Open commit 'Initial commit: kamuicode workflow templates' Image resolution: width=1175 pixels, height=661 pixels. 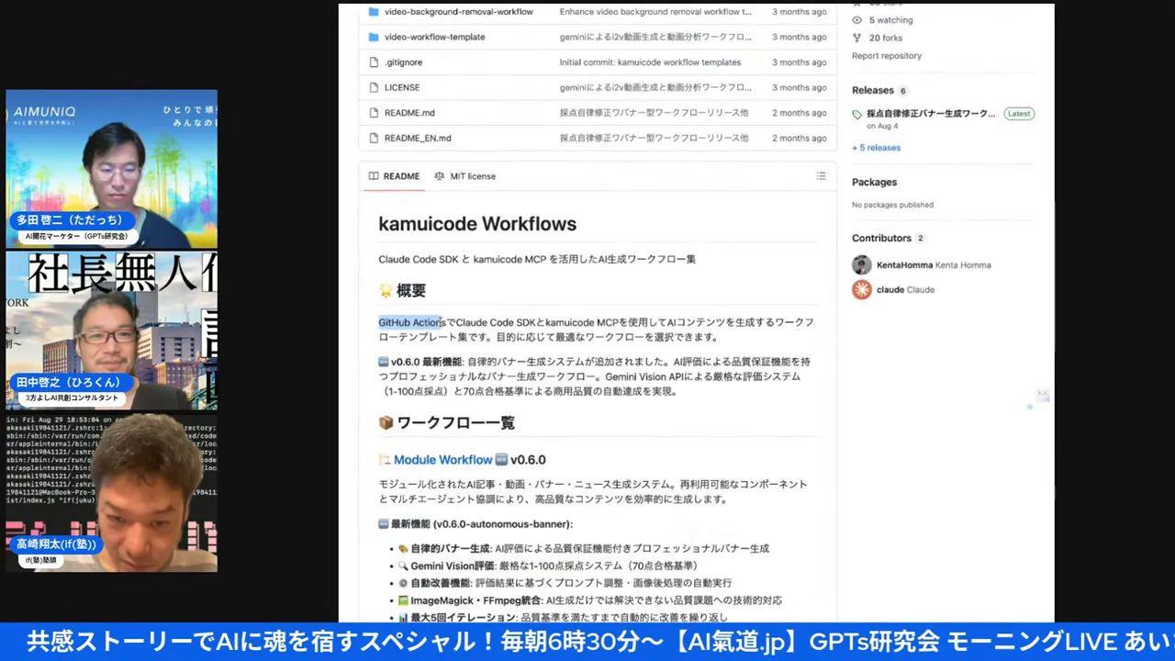[x=650, y=62]
